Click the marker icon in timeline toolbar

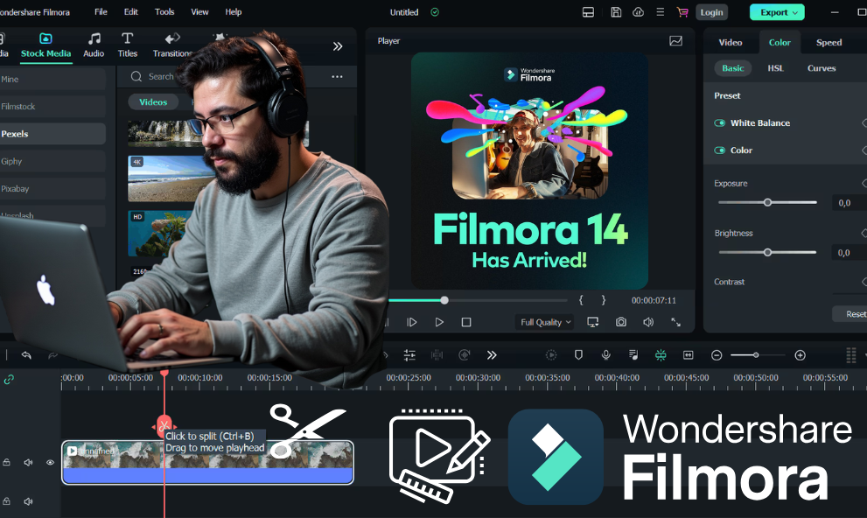pyautogui.click(x=578, y=355)
